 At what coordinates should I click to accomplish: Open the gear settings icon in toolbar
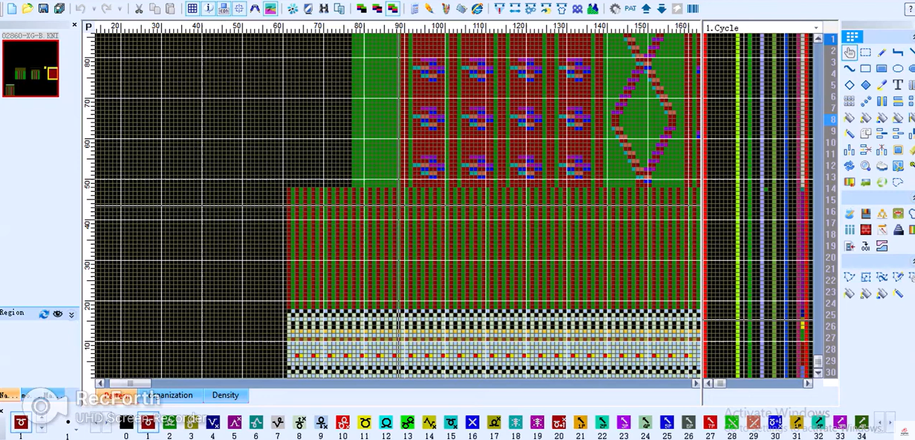[615, 9]
